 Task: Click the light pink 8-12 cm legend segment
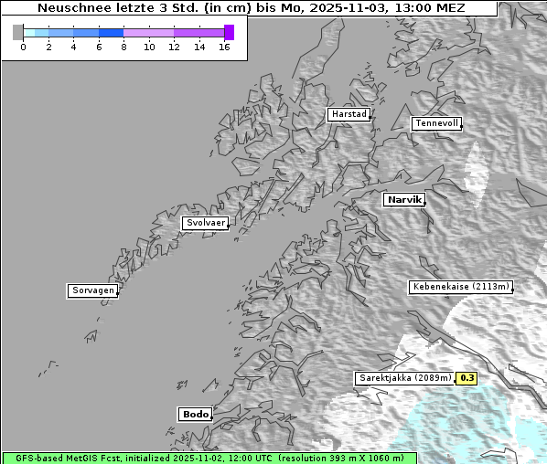pos(148,33)
